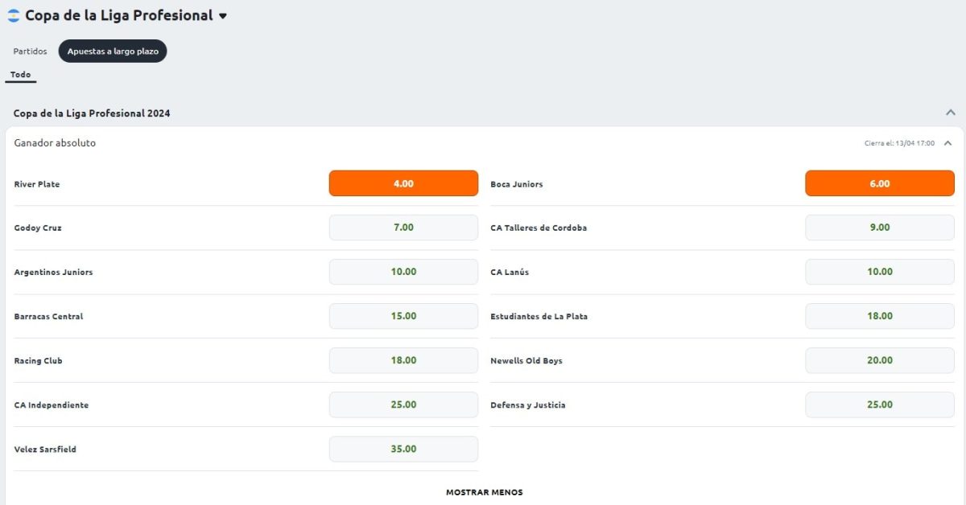The image size is (966, 505).
Task: Select River Plate odds 4.00
Action: [x=403, y=183]
